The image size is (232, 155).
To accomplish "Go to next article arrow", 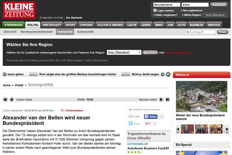I will (161, 100).
